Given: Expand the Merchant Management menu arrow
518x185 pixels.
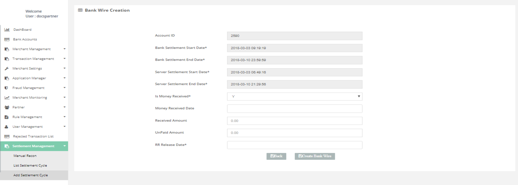Looking at the screenshot, I should [64, 49].
